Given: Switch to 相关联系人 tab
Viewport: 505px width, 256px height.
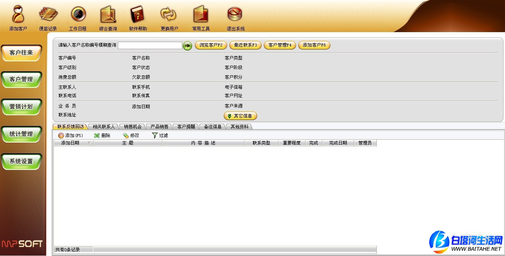Looking at the screenshot, I should [x=104, y=127].
